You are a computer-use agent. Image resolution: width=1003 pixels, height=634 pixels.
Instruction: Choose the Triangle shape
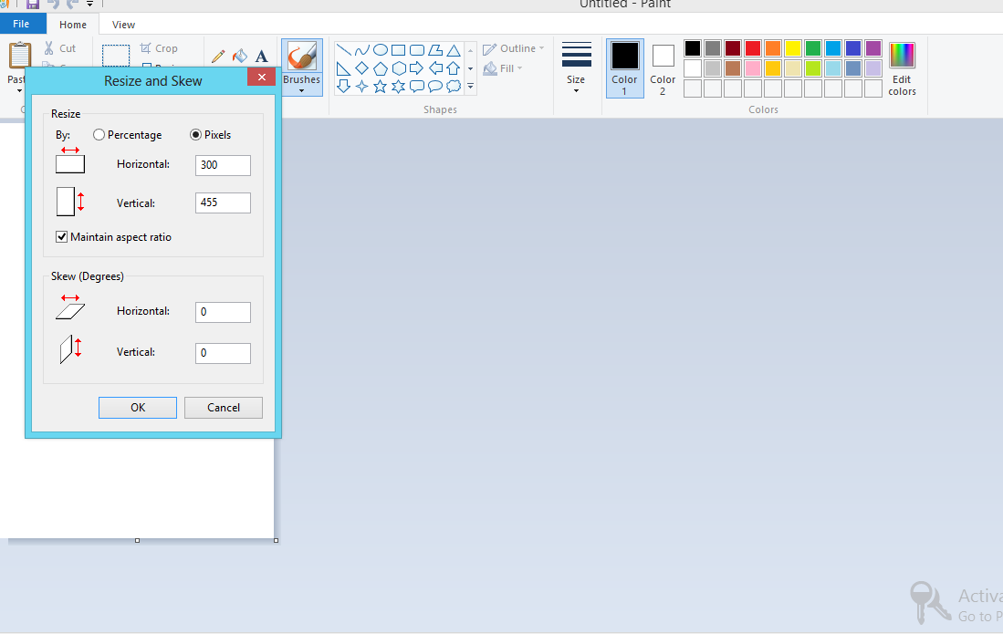point(454,50)
